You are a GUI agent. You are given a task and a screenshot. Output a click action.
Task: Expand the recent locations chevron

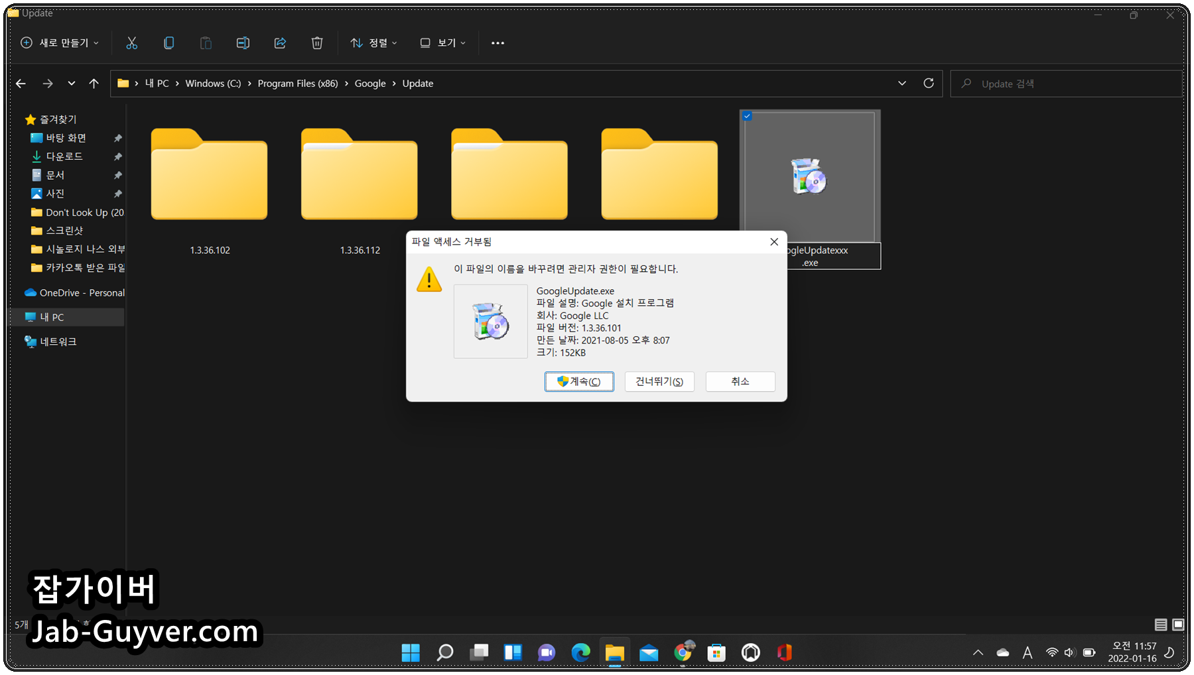pyautogui.click(x=71, y=84)
